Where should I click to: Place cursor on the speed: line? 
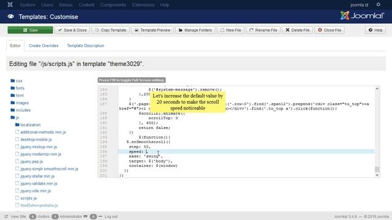(246, 152)
